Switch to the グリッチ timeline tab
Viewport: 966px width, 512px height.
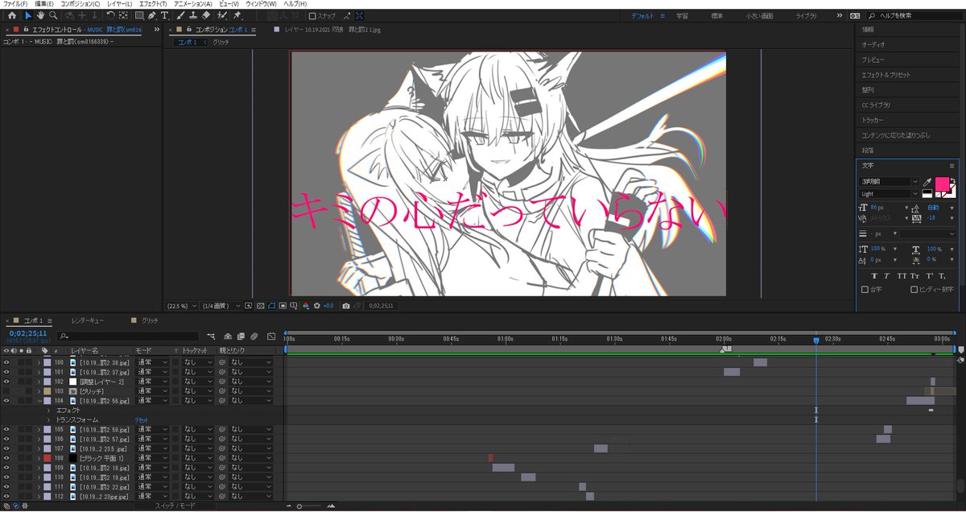[x=150, y=320]
